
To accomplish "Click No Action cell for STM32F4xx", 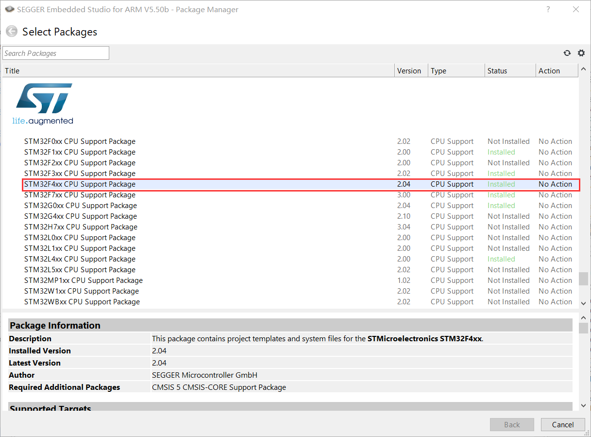I will pos(555,184).
